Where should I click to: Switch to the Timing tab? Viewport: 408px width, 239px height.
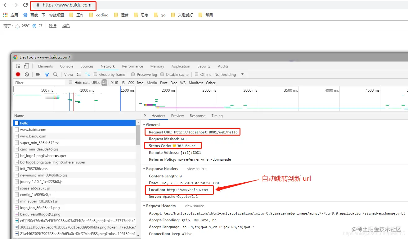coord(217,116)
